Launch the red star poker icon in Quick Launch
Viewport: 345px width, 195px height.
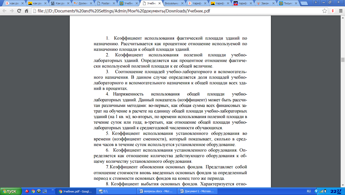click(27, 191)
